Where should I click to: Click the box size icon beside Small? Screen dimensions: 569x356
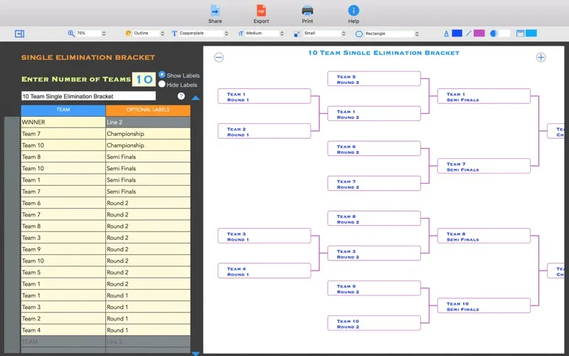coord(297,33)
